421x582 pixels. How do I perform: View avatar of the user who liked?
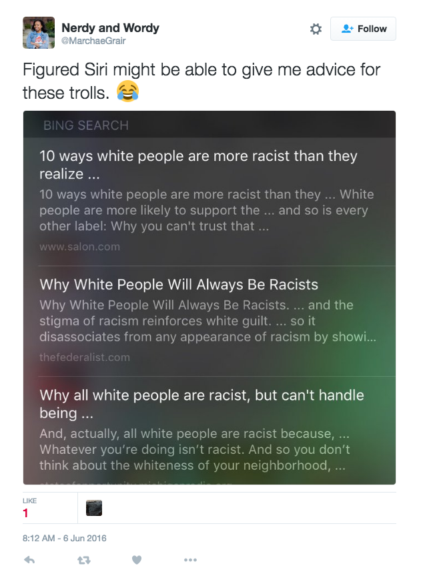pos(94,508)
